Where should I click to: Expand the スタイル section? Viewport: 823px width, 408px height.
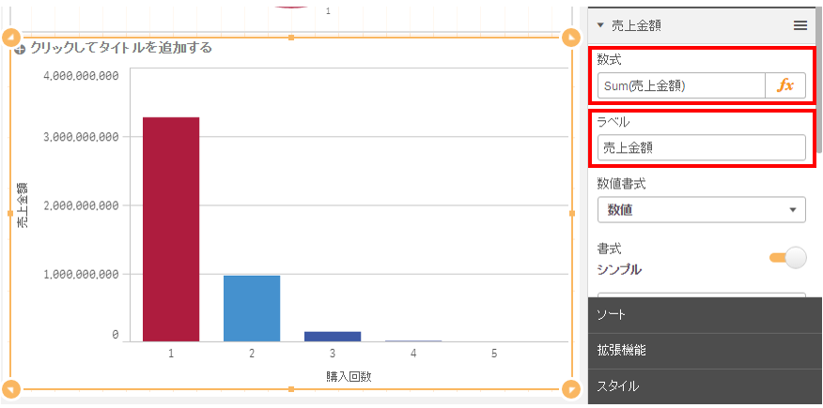pos(705,386)
